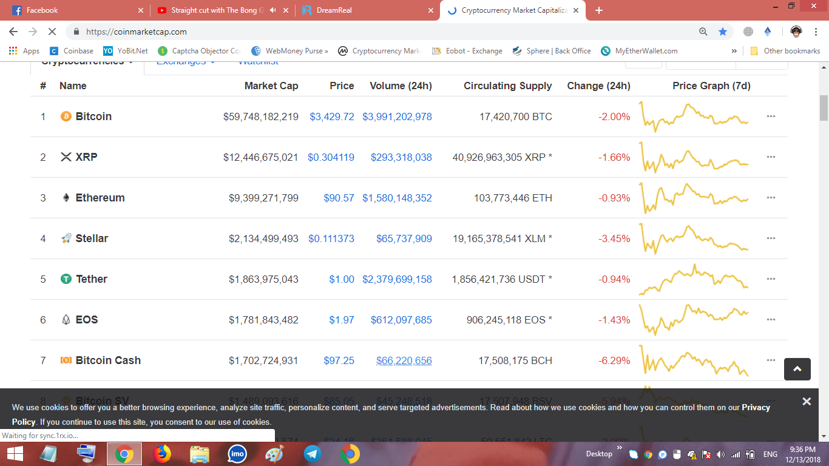Click the Bitcoin coin logo icon
This screenshot has width=829, height=466.
66,116
